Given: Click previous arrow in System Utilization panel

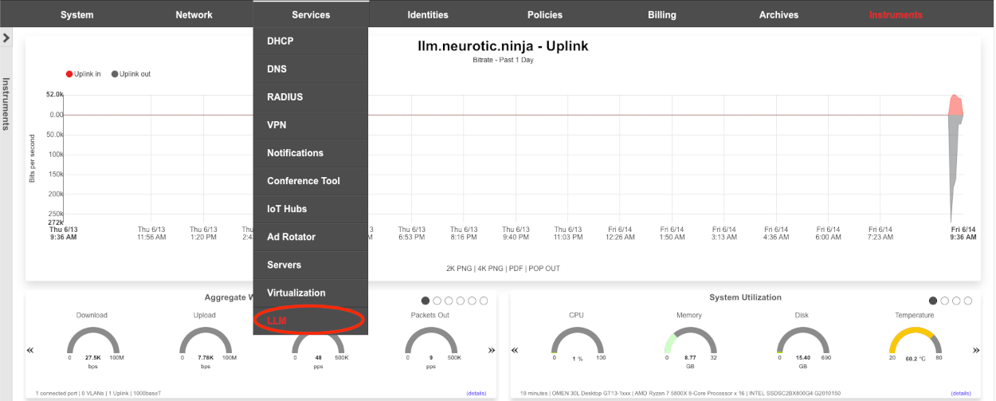Looking at the screenshot, I should click(516, 350).
